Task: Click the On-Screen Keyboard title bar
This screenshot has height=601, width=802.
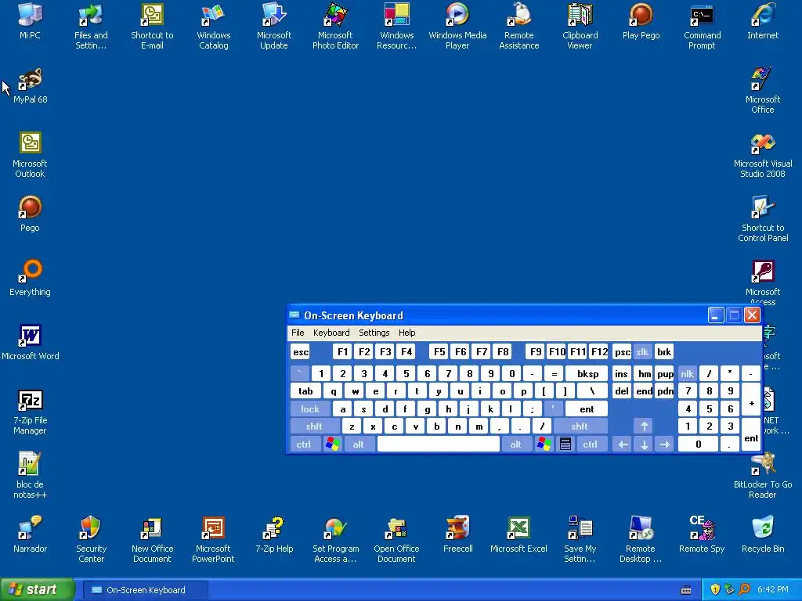Action: coord(496,315)
